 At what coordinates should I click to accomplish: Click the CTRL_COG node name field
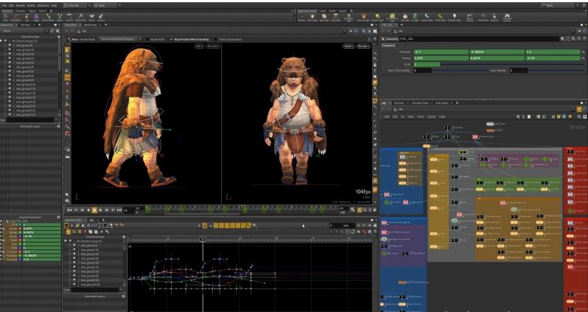[480, 38]
